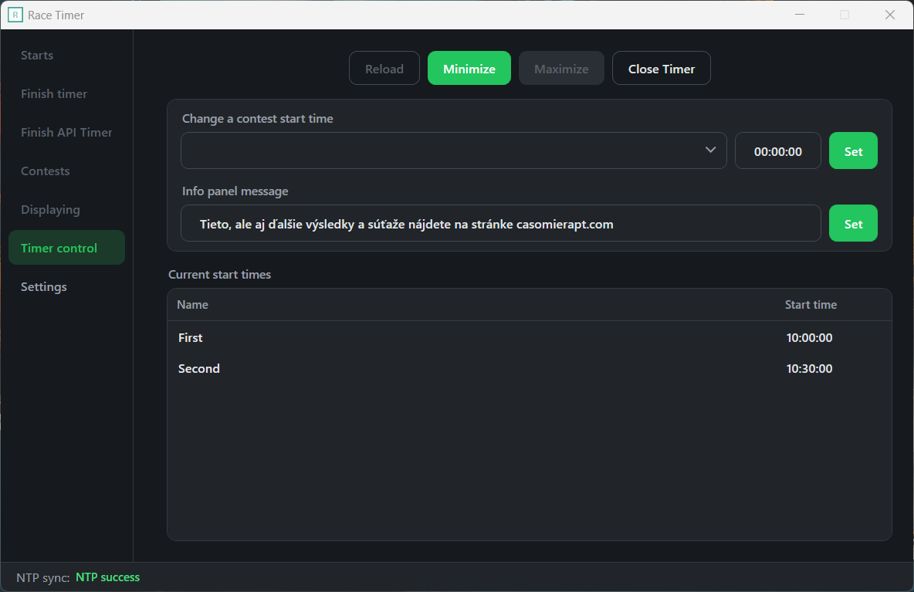Click the 'NTP sync:' label

tap(43, 577)
